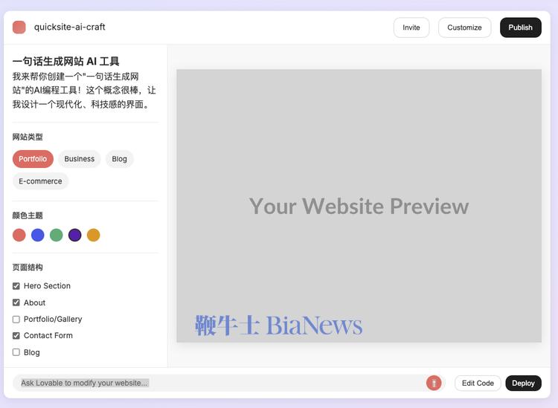Select the E-commerce website type
Image resolution: width=558 pixels, height=408 pixels.
tap(40, 181)
